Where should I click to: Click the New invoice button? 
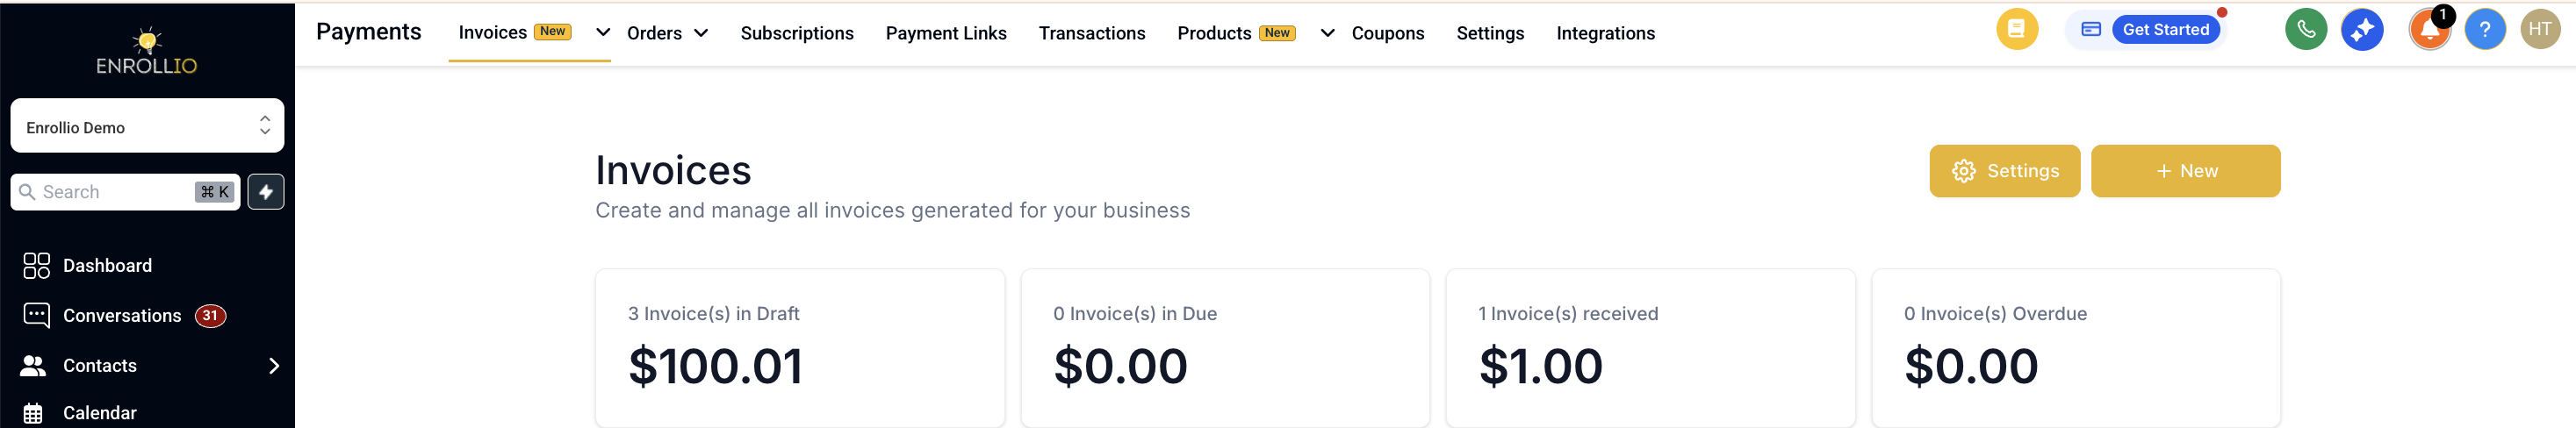coord(2185,171)
